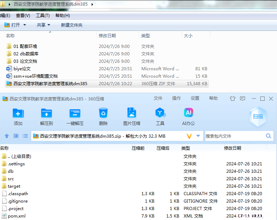Select the biye论文 file name

[22, 69]
